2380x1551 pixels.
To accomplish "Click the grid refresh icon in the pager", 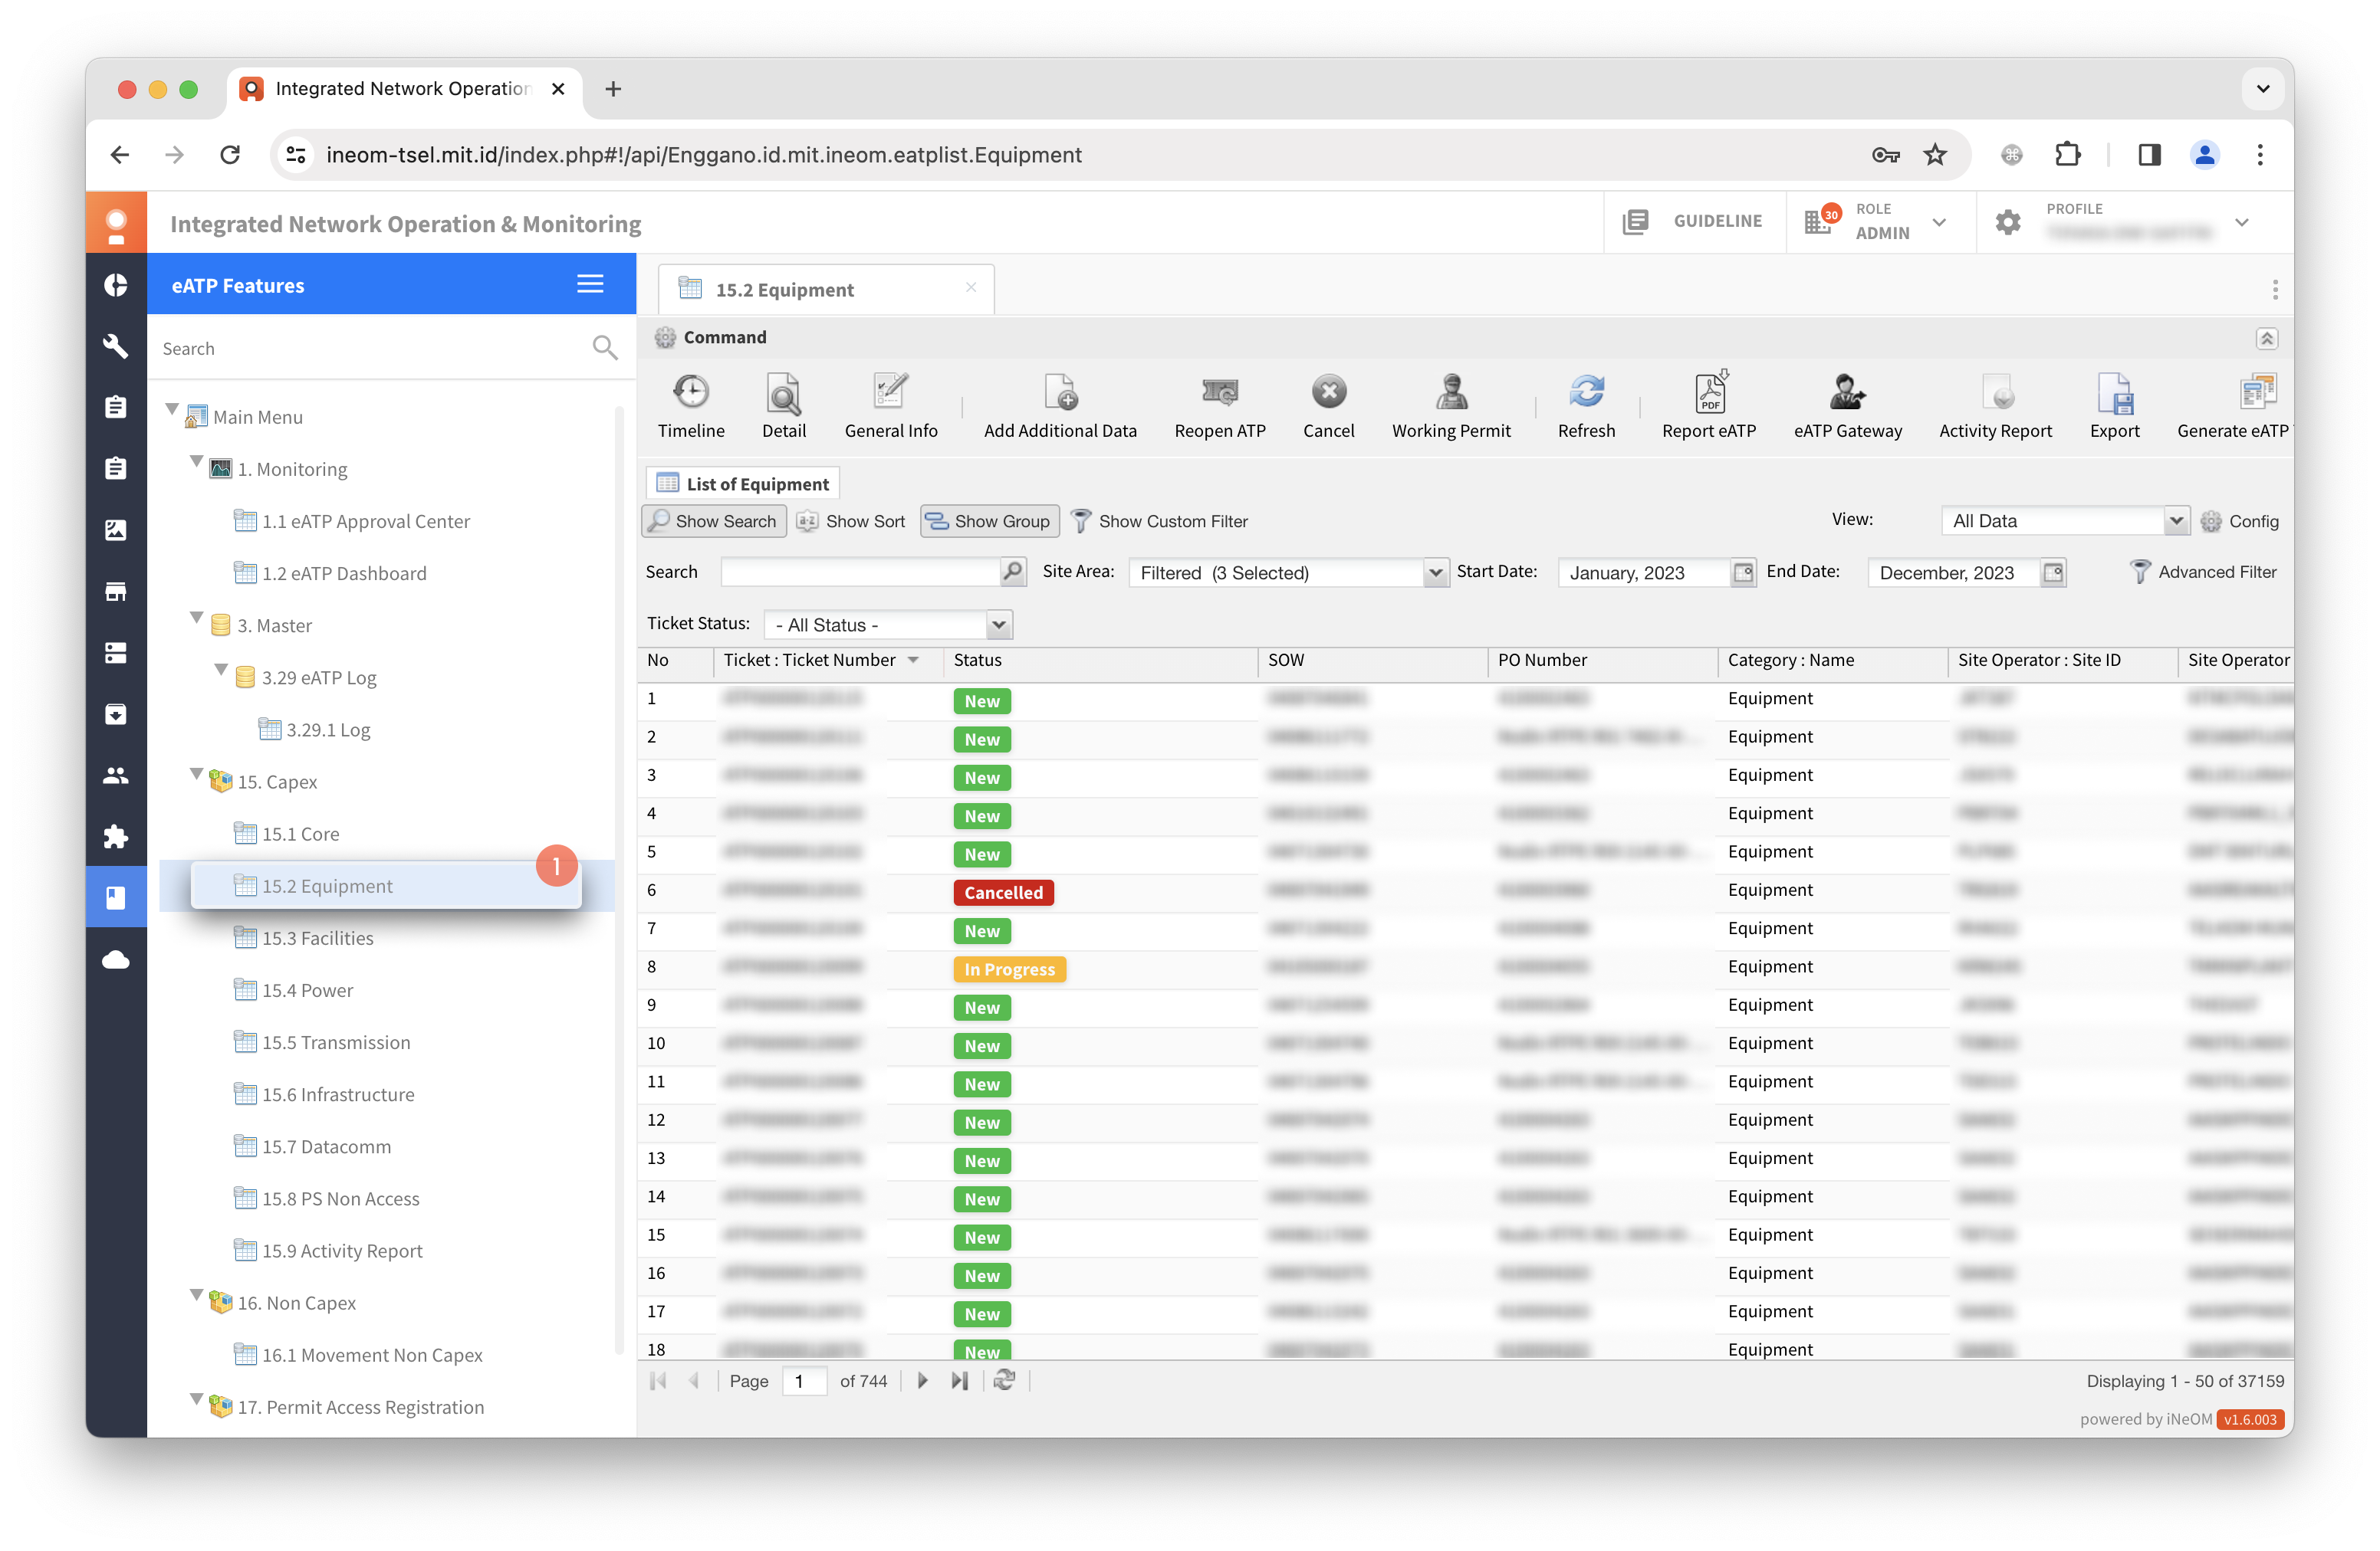I will pyautogui.click(x=1003, y=1380).
